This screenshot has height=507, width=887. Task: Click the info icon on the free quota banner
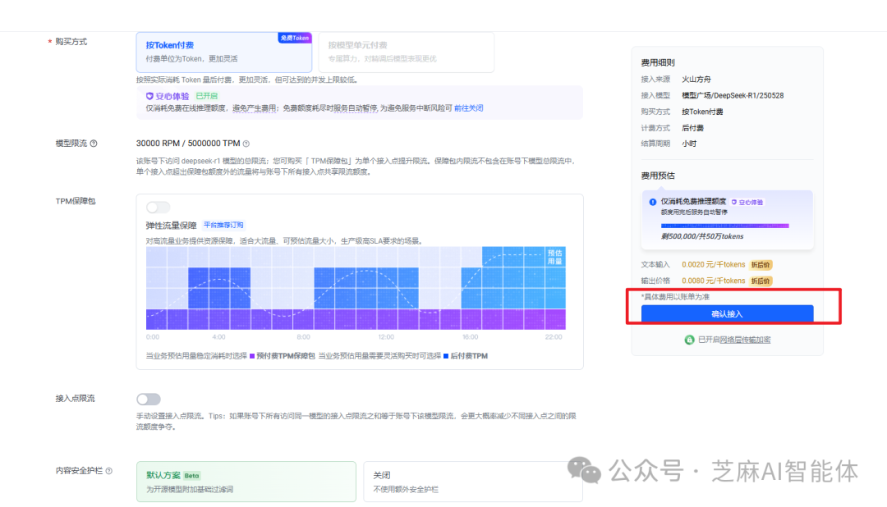tap(652, 203)
